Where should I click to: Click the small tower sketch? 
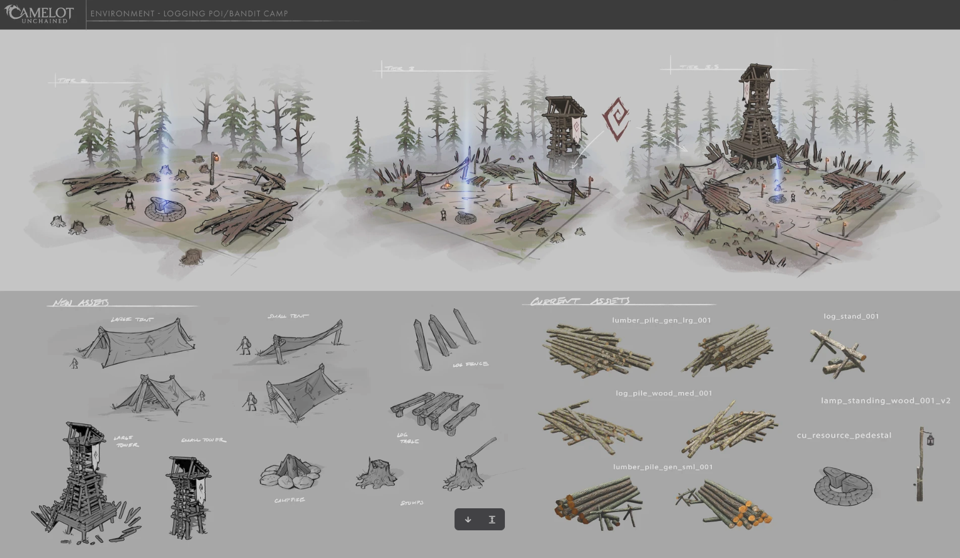(x=188, y=497)
